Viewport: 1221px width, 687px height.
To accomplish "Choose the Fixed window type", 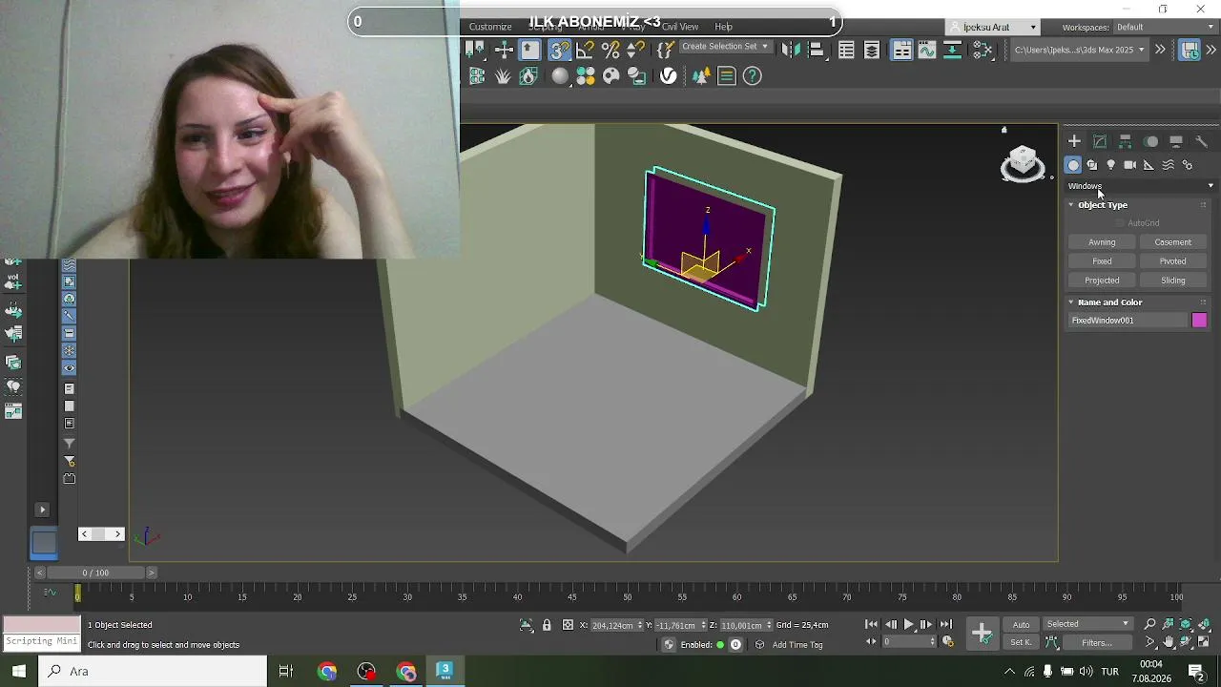I will click(x=1102, y=261).
